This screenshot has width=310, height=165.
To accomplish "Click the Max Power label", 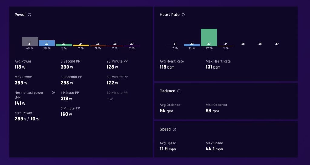I will point(23,77).
